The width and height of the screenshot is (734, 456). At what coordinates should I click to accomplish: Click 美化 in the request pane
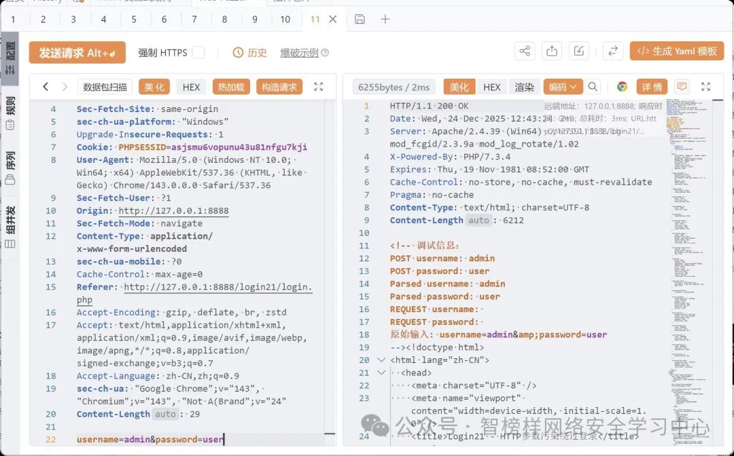coord(154,87)
